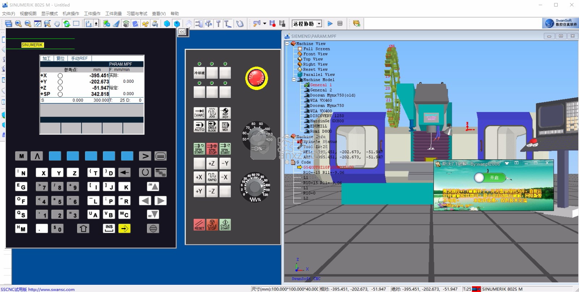This screenshot has height=292, width=579.
Task: Select the pan hand tool
Action: tap(57, 24)
